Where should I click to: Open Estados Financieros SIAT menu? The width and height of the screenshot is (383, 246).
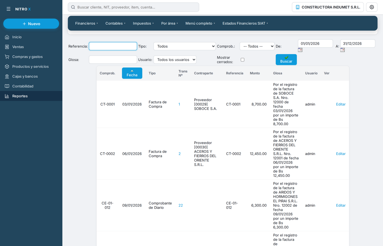pos(245,23)
